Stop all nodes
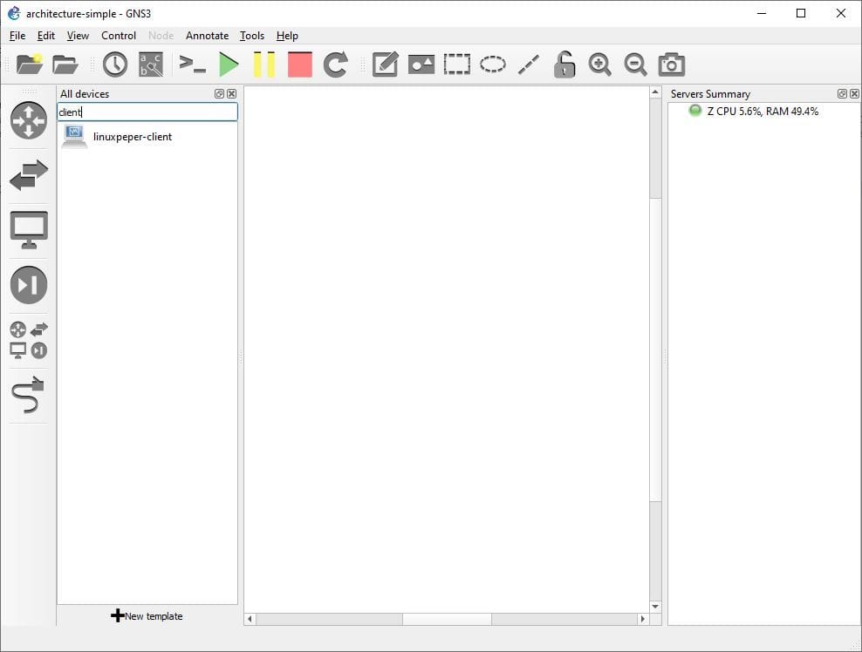Screen dimensions: 862x652 pyautogui.click(x=299, y=64)
